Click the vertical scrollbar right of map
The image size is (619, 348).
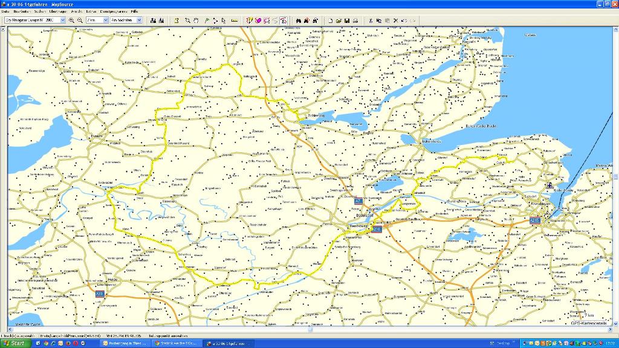pyautogui.click(x=615, y=175)
